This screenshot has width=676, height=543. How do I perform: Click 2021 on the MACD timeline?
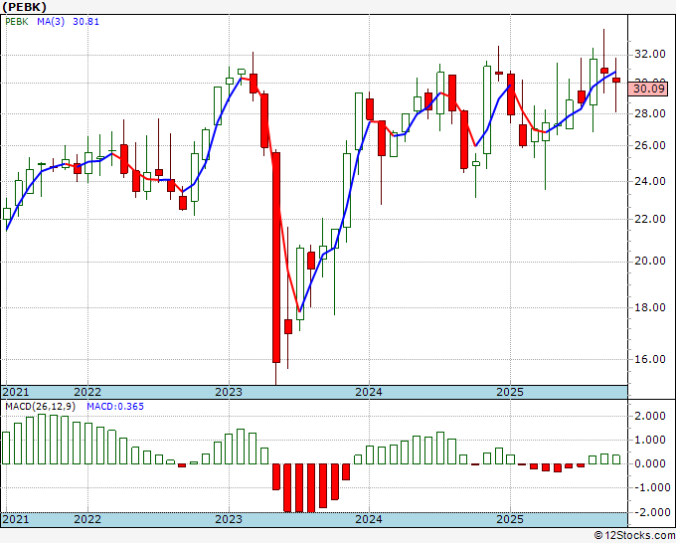tap(16, 519)
